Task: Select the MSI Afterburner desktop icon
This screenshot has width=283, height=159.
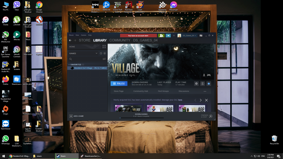Action: (6, 37)
